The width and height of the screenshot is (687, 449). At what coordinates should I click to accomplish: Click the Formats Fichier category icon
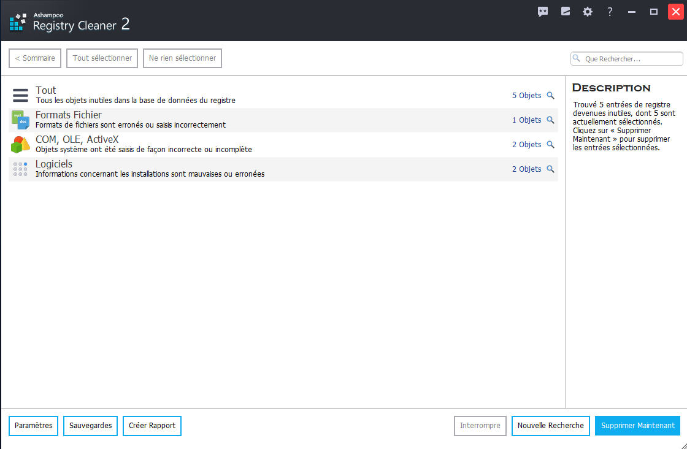pyautogui.click(x=20, y=120)
